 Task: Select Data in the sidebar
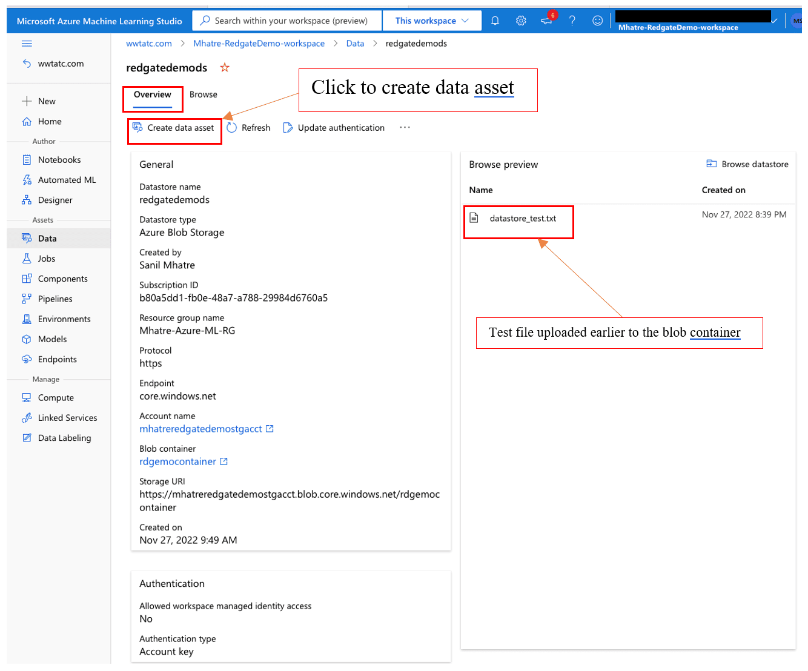[59, 239]
